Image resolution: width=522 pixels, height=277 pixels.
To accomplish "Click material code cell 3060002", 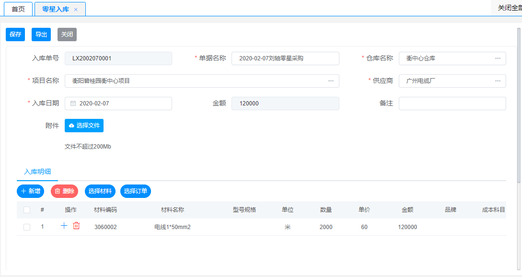I will tap(105, 227).
